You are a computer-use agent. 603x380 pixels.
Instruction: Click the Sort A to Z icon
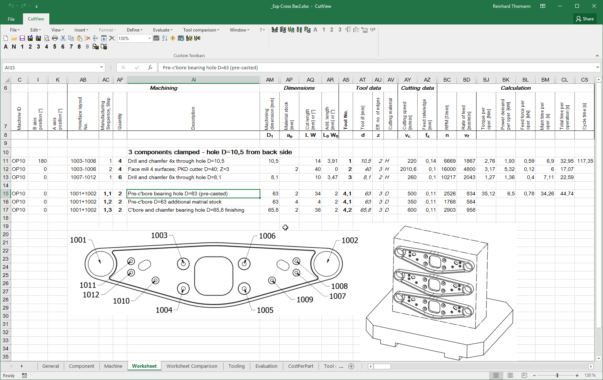[x=165, y=38]
